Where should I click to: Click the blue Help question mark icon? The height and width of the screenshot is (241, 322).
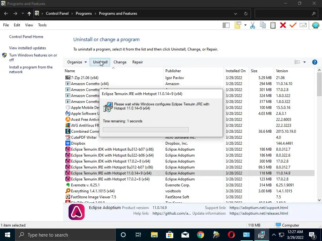click(314, 62)
